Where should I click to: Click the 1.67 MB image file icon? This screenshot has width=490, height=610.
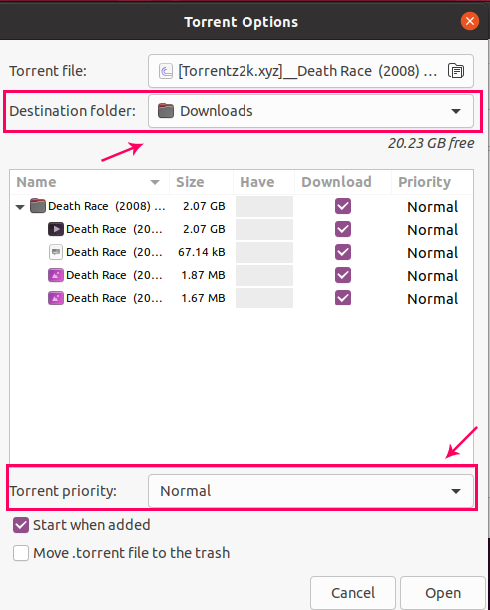(56, 298)
